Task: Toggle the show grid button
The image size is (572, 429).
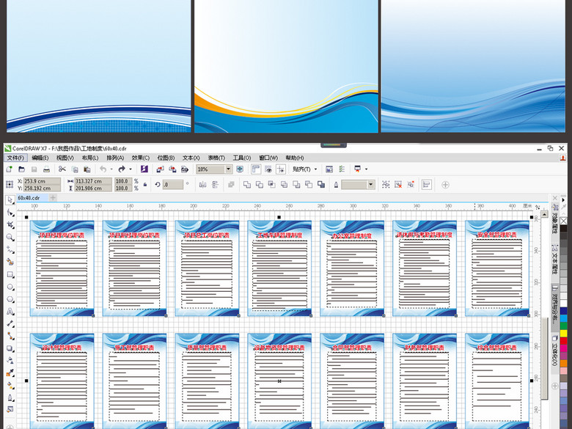Action: 268,169
